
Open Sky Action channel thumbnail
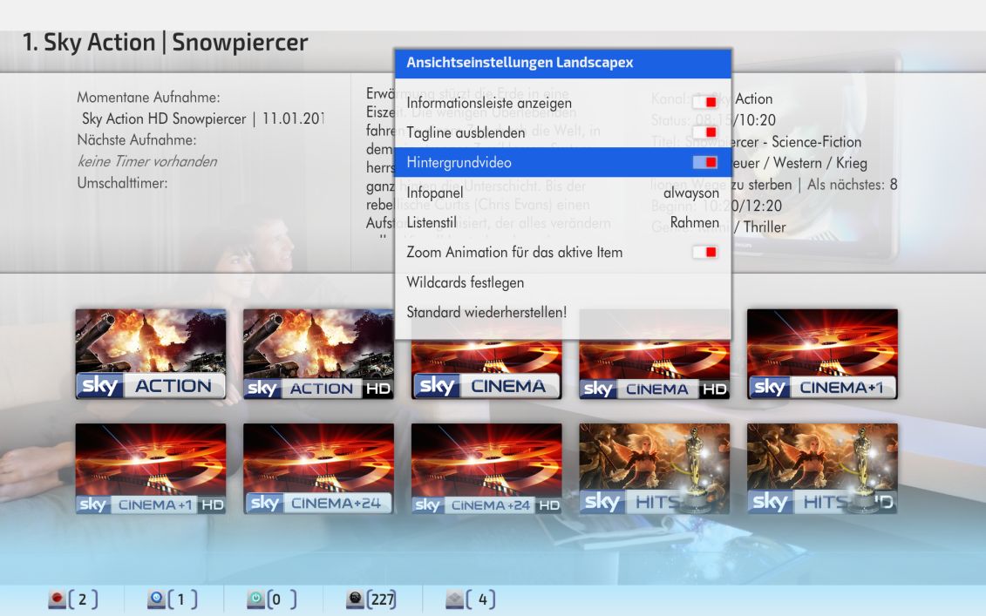click(151, 354)
